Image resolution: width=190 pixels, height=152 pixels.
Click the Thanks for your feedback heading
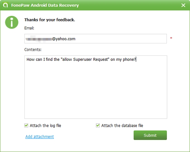point(49,20)
